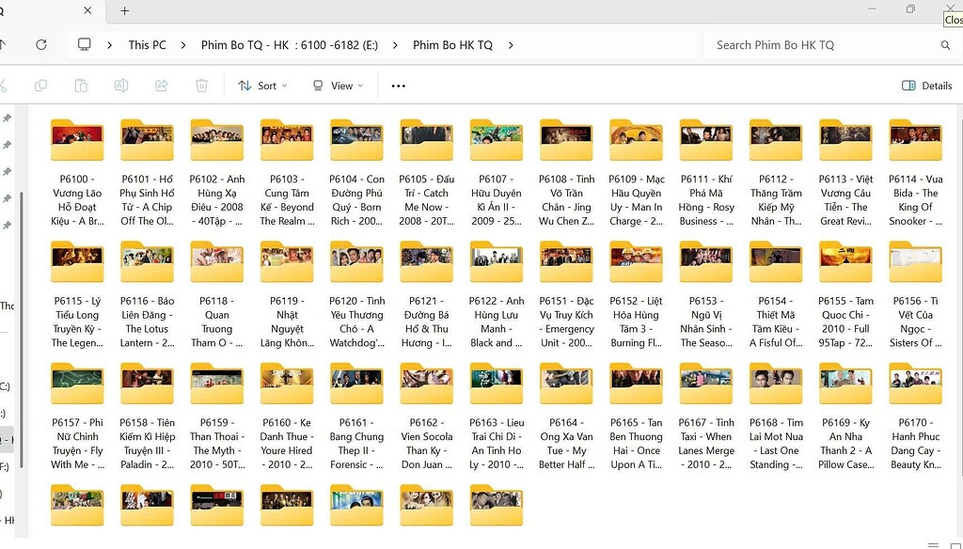Click the monitor icon in address bar
Image resolution: width=963 pixels, height=549 pixels.
pos(84,45)
